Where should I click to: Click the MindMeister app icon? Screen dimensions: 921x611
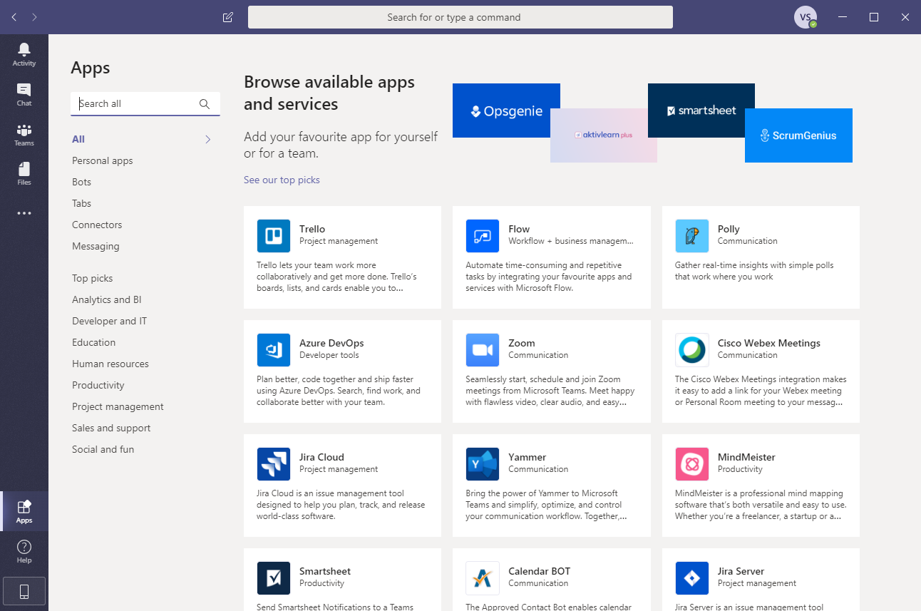pos(692,464)
